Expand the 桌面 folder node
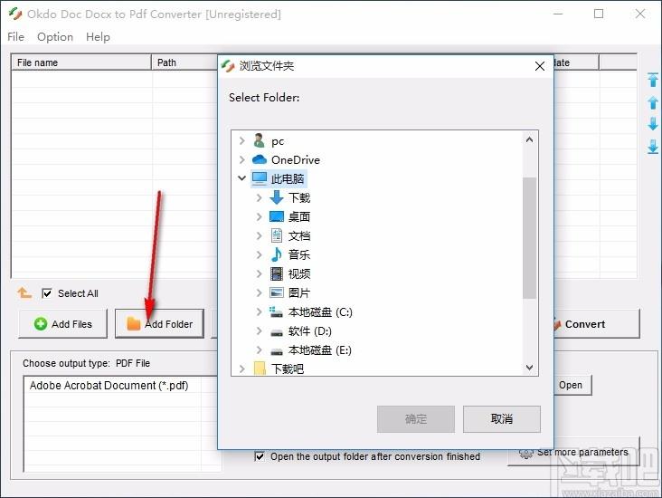Image resolution: width=662 pixels, height=498 pixels. (260, 216)
